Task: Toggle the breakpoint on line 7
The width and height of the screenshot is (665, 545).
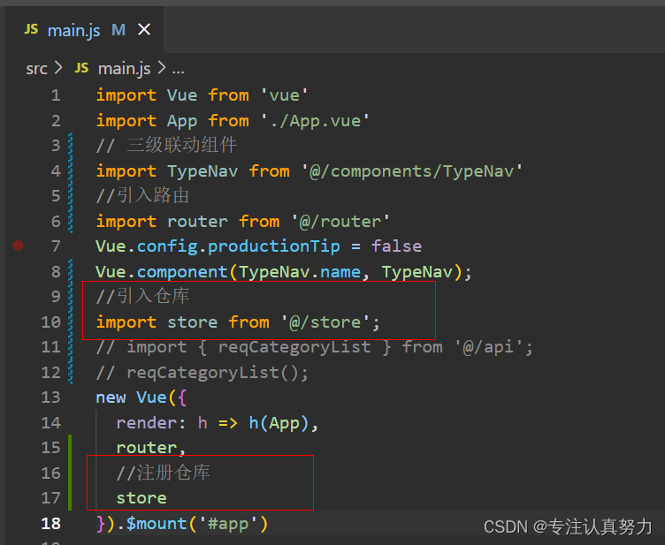Action: pos(18,246)
